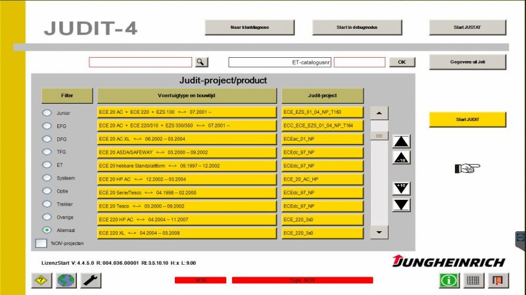Viewport: 526px width, 295px height.
Task: Select the DFG filter radio button
Action: (x=47, y=139)
